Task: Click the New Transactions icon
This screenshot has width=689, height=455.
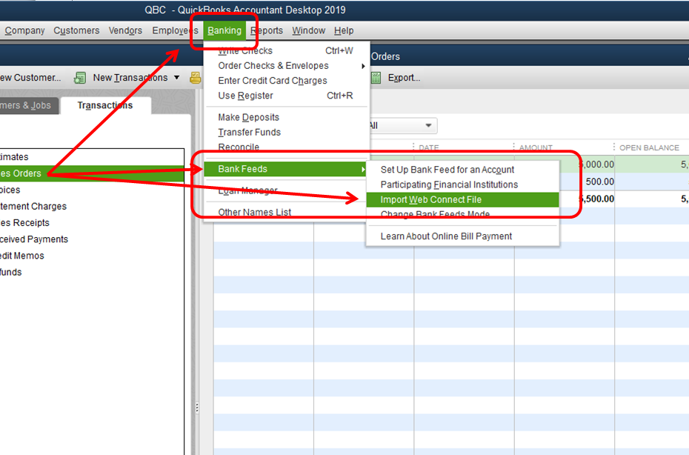Action: 79,78
